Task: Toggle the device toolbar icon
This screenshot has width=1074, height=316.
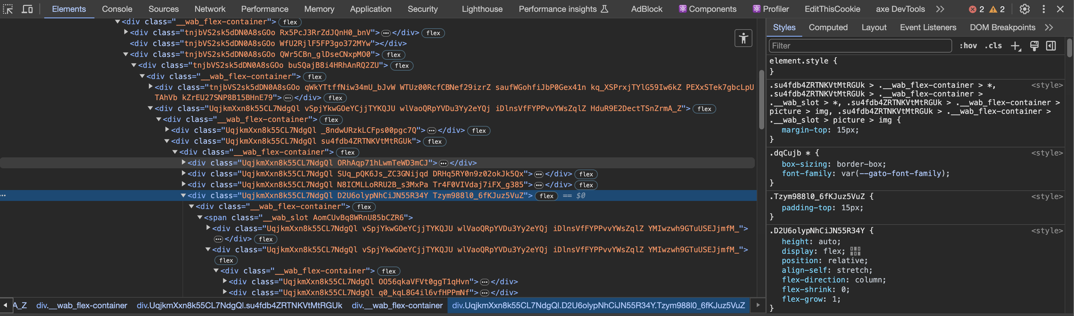Action: [x=27, y=9]
